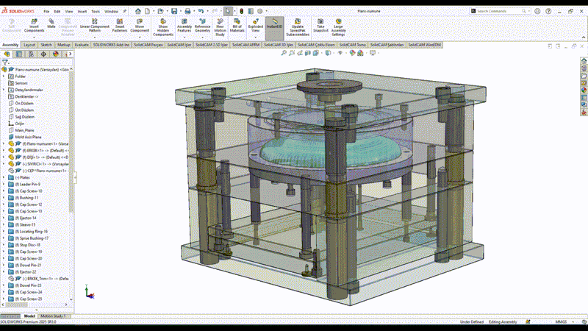Open Assembly Features tool
The image size is (588, 331).
pos(184,25)
